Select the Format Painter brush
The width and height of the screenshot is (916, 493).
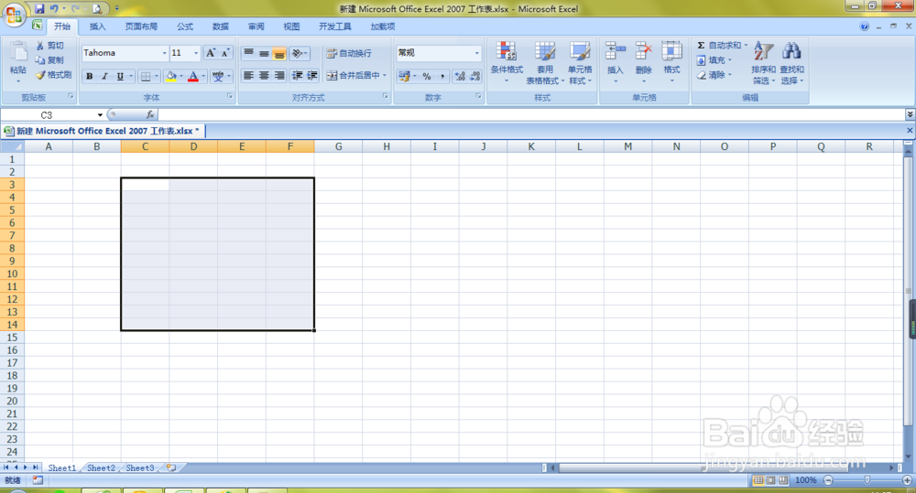(40, 75)
